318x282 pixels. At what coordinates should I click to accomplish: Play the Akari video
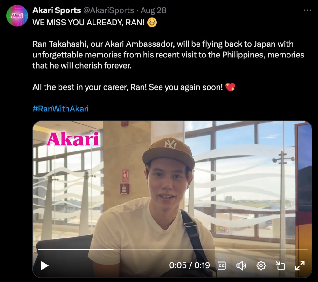pyautogui.click(x=45, y=265)
